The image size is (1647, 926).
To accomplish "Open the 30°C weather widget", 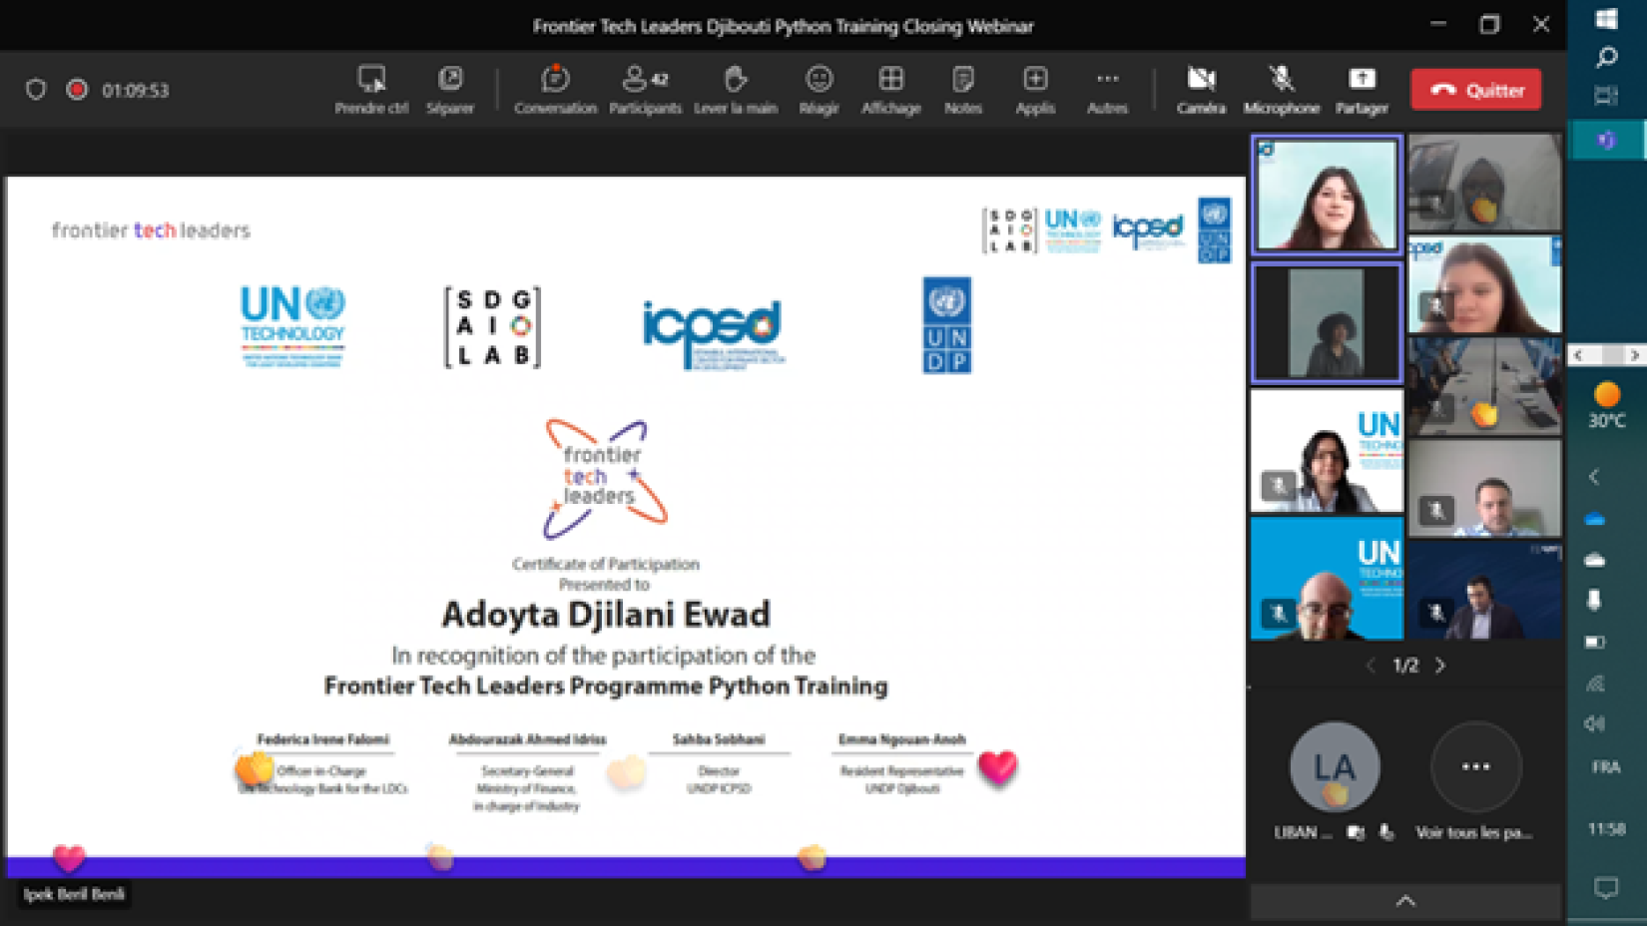I will tap(1606, 406).
